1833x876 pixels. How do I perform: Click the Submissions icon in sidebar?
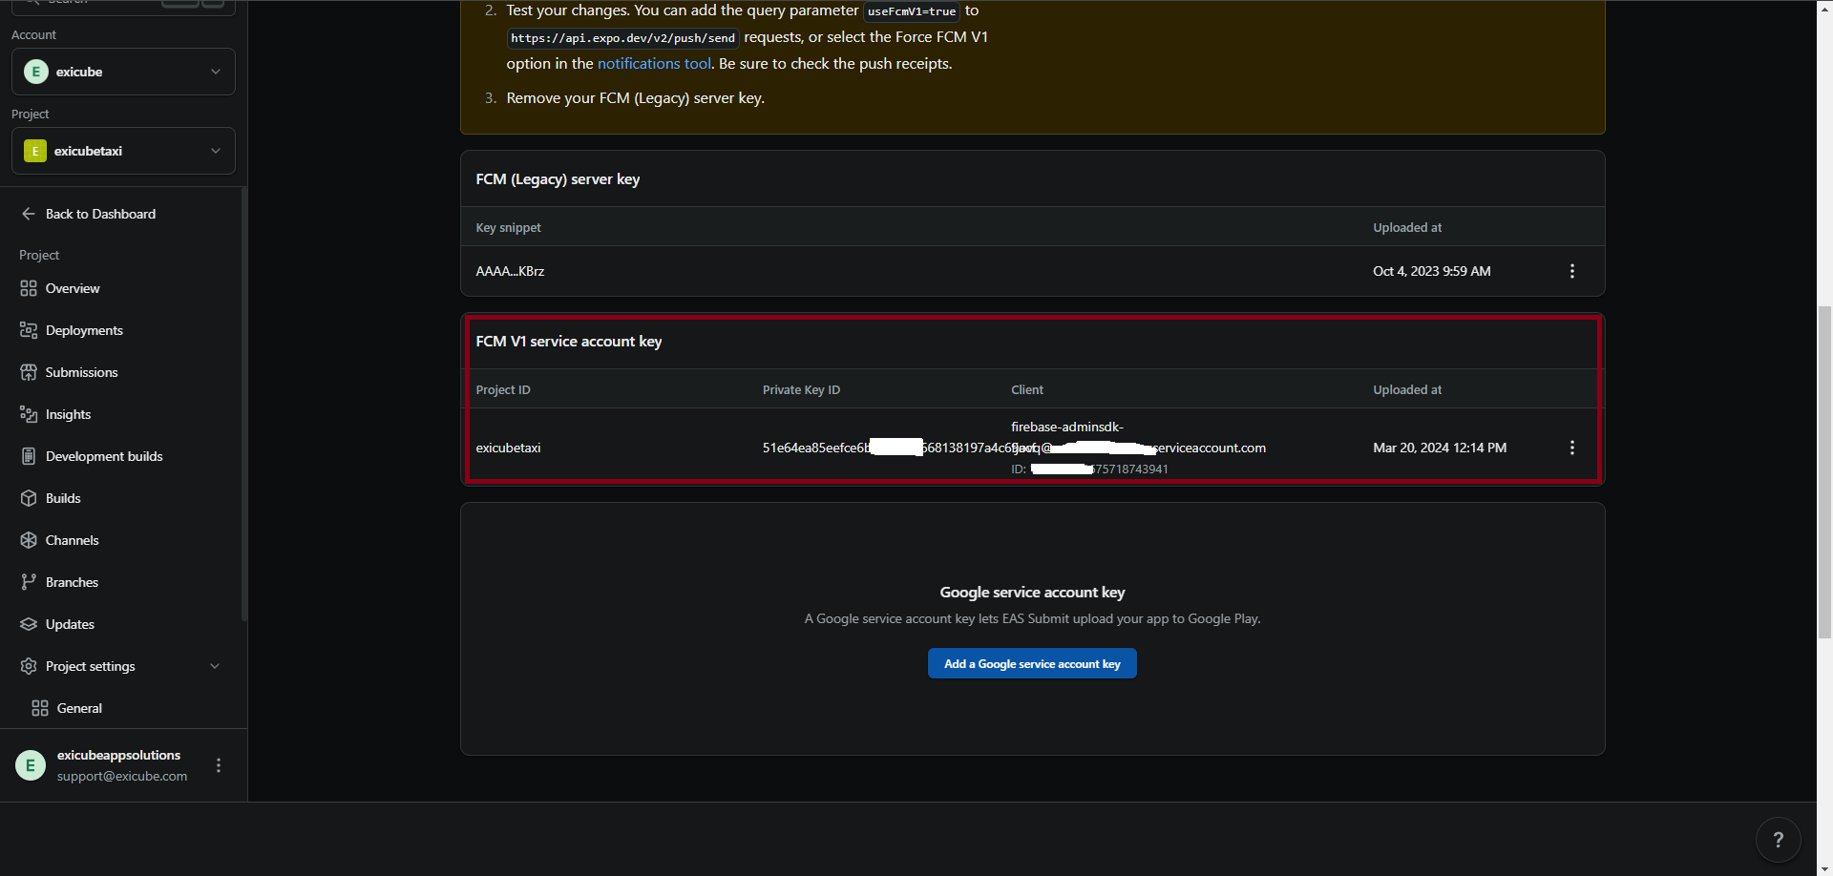(29, 372)
